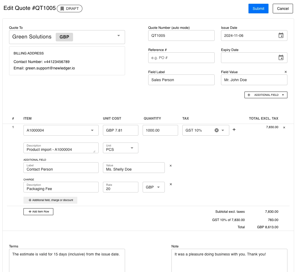Add a new item row

[x=38, y=211]
